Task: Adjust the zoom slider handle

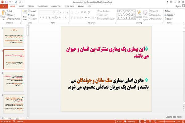Action: [165, 121]
